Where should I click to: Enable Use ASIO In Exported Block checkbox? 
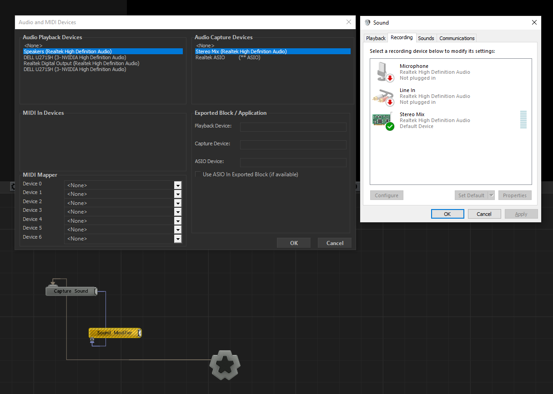198,174
